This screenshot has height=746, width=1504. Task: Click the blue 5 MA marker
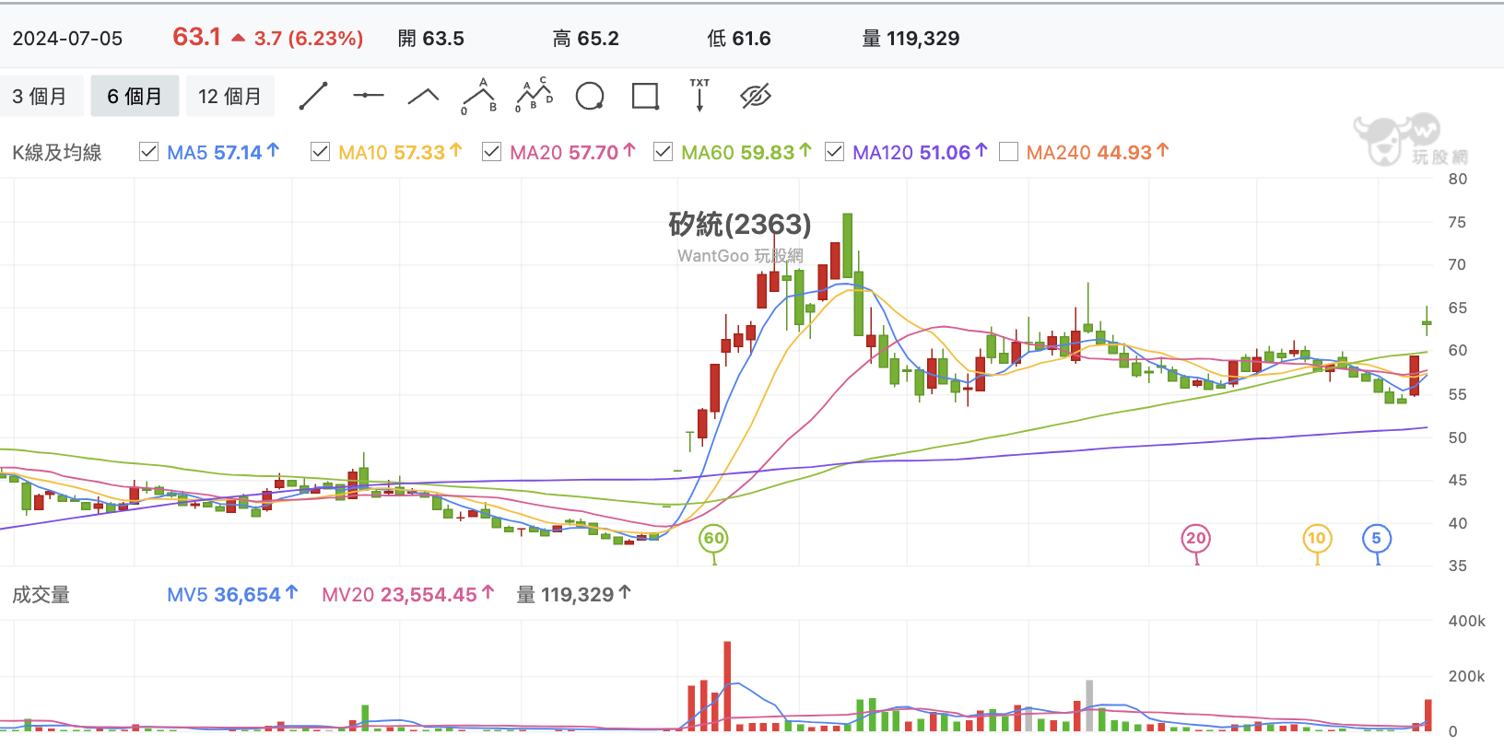[x=1377, y=539]
